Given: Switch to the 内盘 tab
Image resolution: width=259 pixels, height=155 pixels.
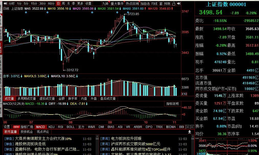Looking at the screenshot, I should click(x=84, y=99).
